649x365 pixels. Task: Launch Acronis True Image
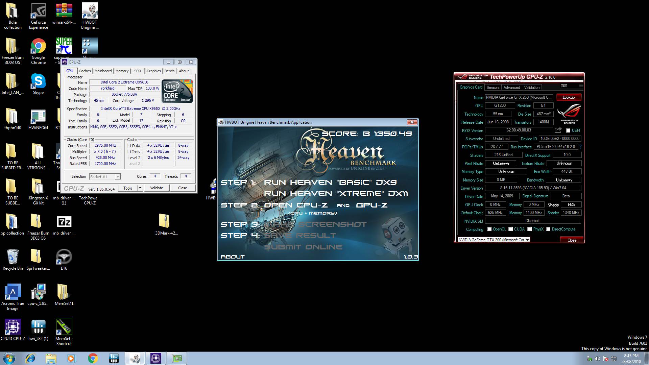tap(13, 297)
